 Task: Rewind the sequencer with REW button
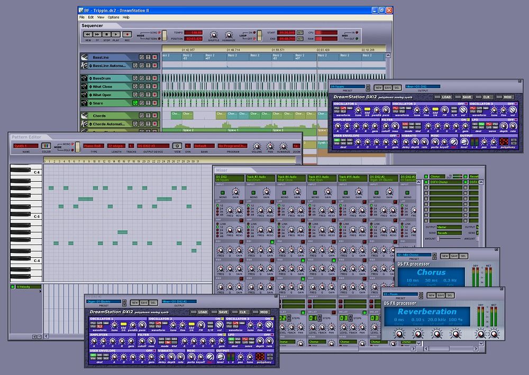(x=88, y=34)
